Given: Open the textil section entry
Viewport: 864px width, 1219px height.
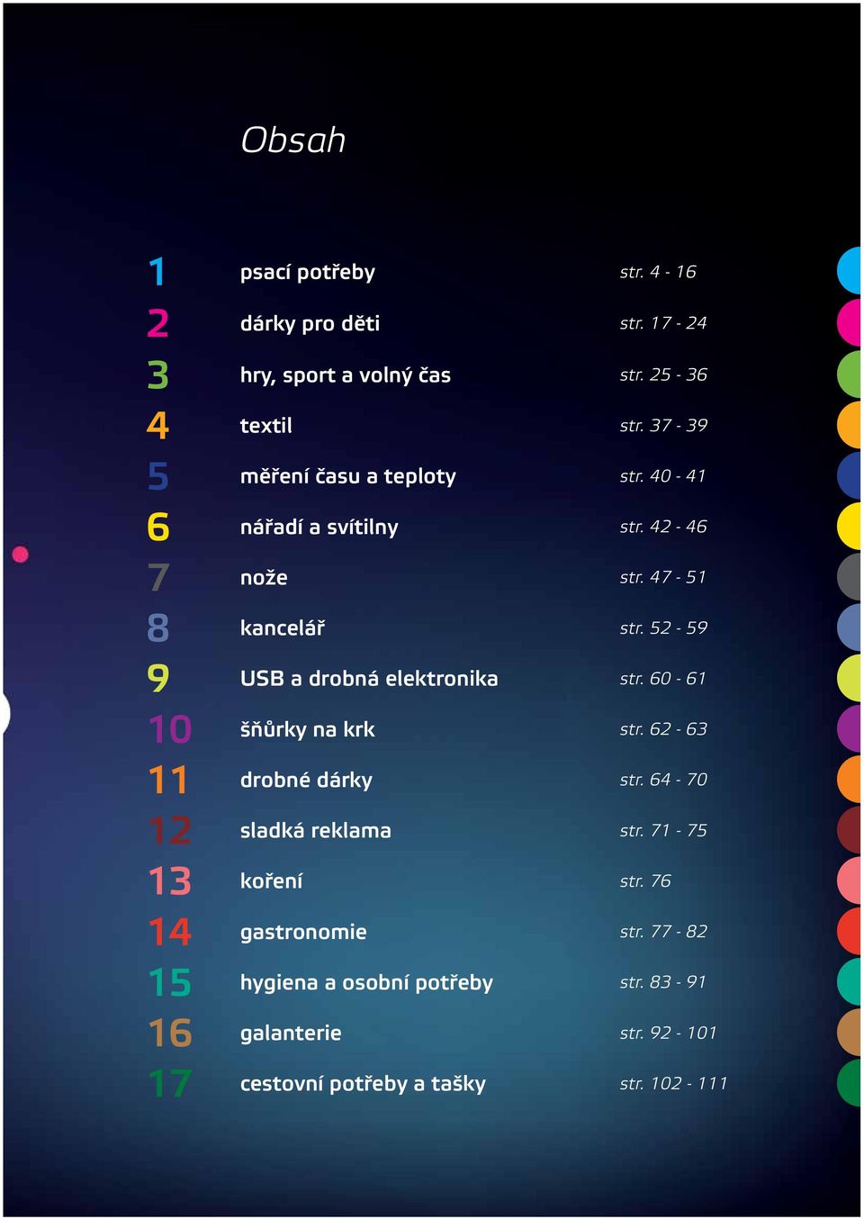Looking at the screenshot, I should click(x=265, y=426).
